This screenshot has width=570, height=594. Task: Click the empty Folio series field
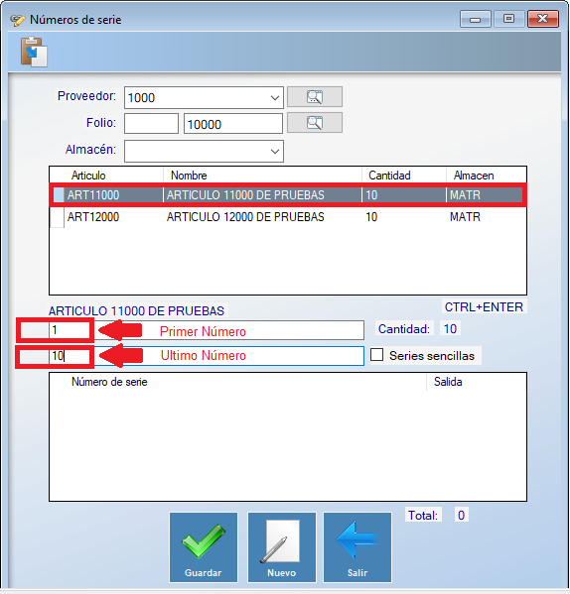[x=151, y=124]
